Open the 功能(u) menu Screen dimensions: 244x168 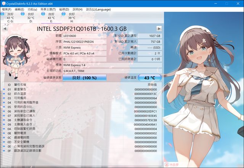click(32, 9)
